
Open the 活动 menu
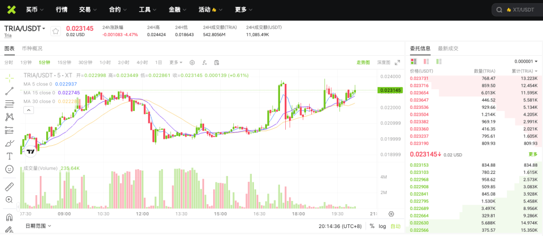click(x=211, y=10)
